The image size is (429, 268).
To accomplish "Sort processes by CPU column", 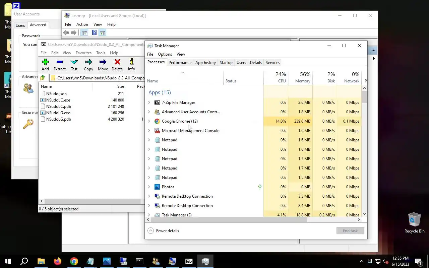I will pos(276,77).
